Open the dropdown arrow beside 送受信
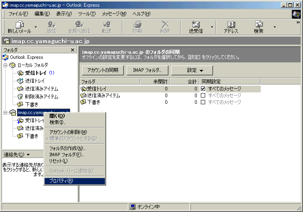Screen dimensions: 303x212 point(212,27)
